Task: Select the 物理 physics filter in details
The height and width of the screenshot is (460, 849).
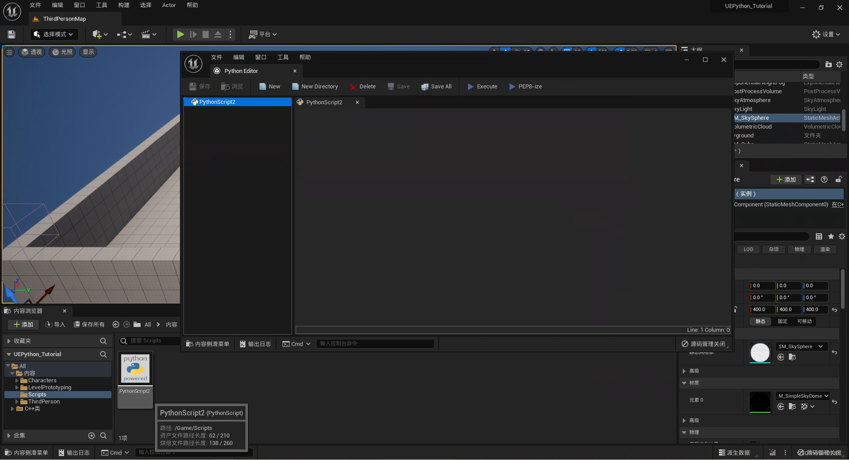Action: [x=799, y=250]
